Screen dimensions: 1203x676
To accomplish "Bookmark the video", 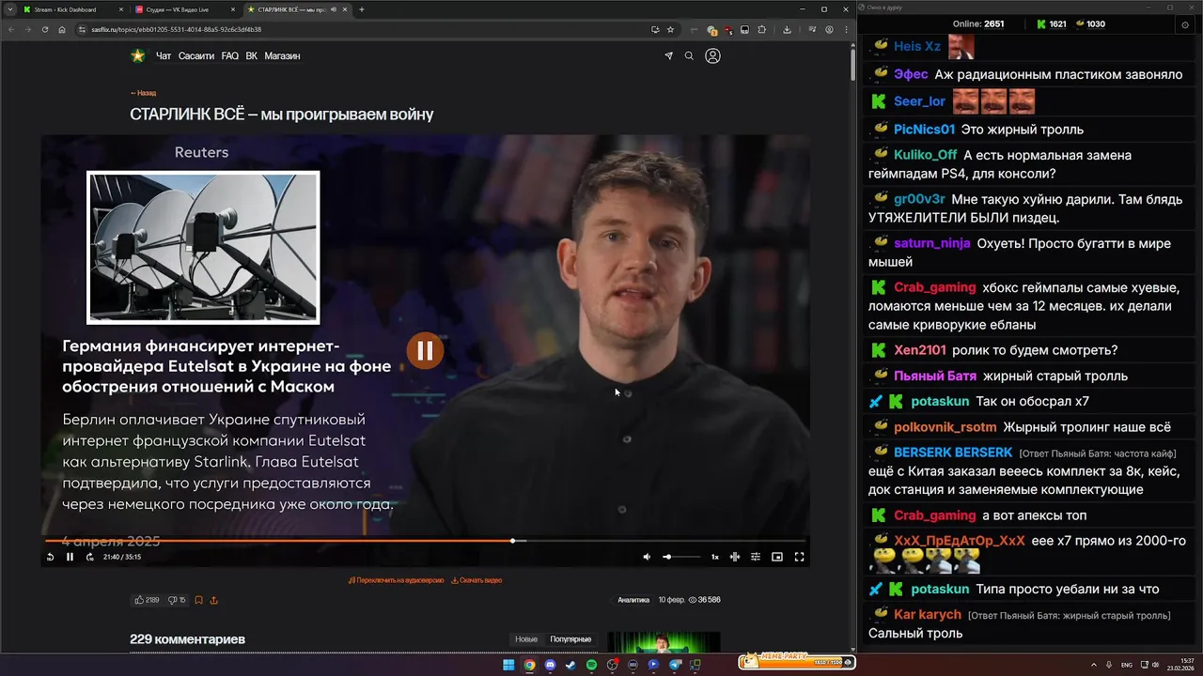I will (x=198, y=600).
